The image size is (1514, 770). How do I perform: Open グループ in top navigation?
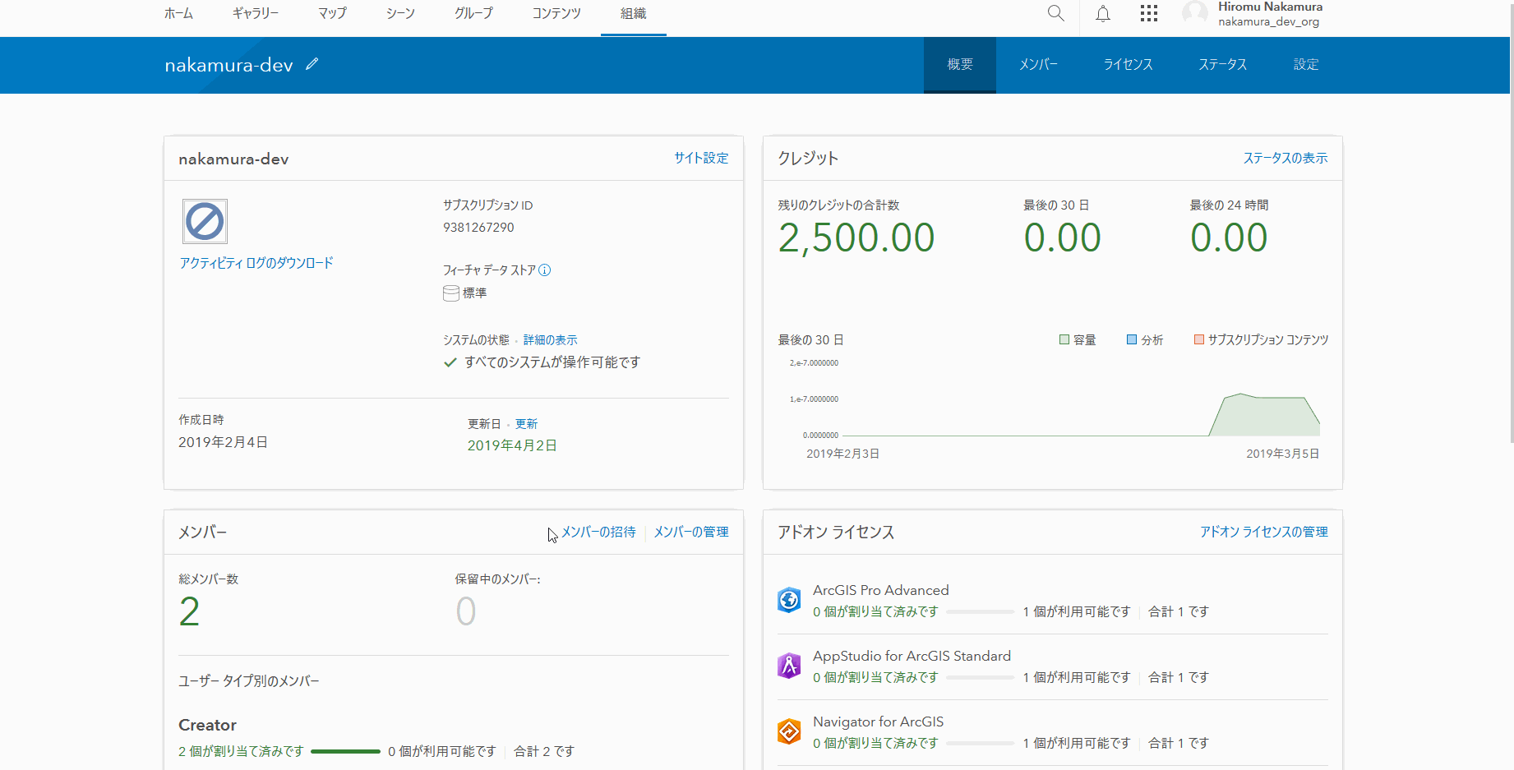point(473,14)
